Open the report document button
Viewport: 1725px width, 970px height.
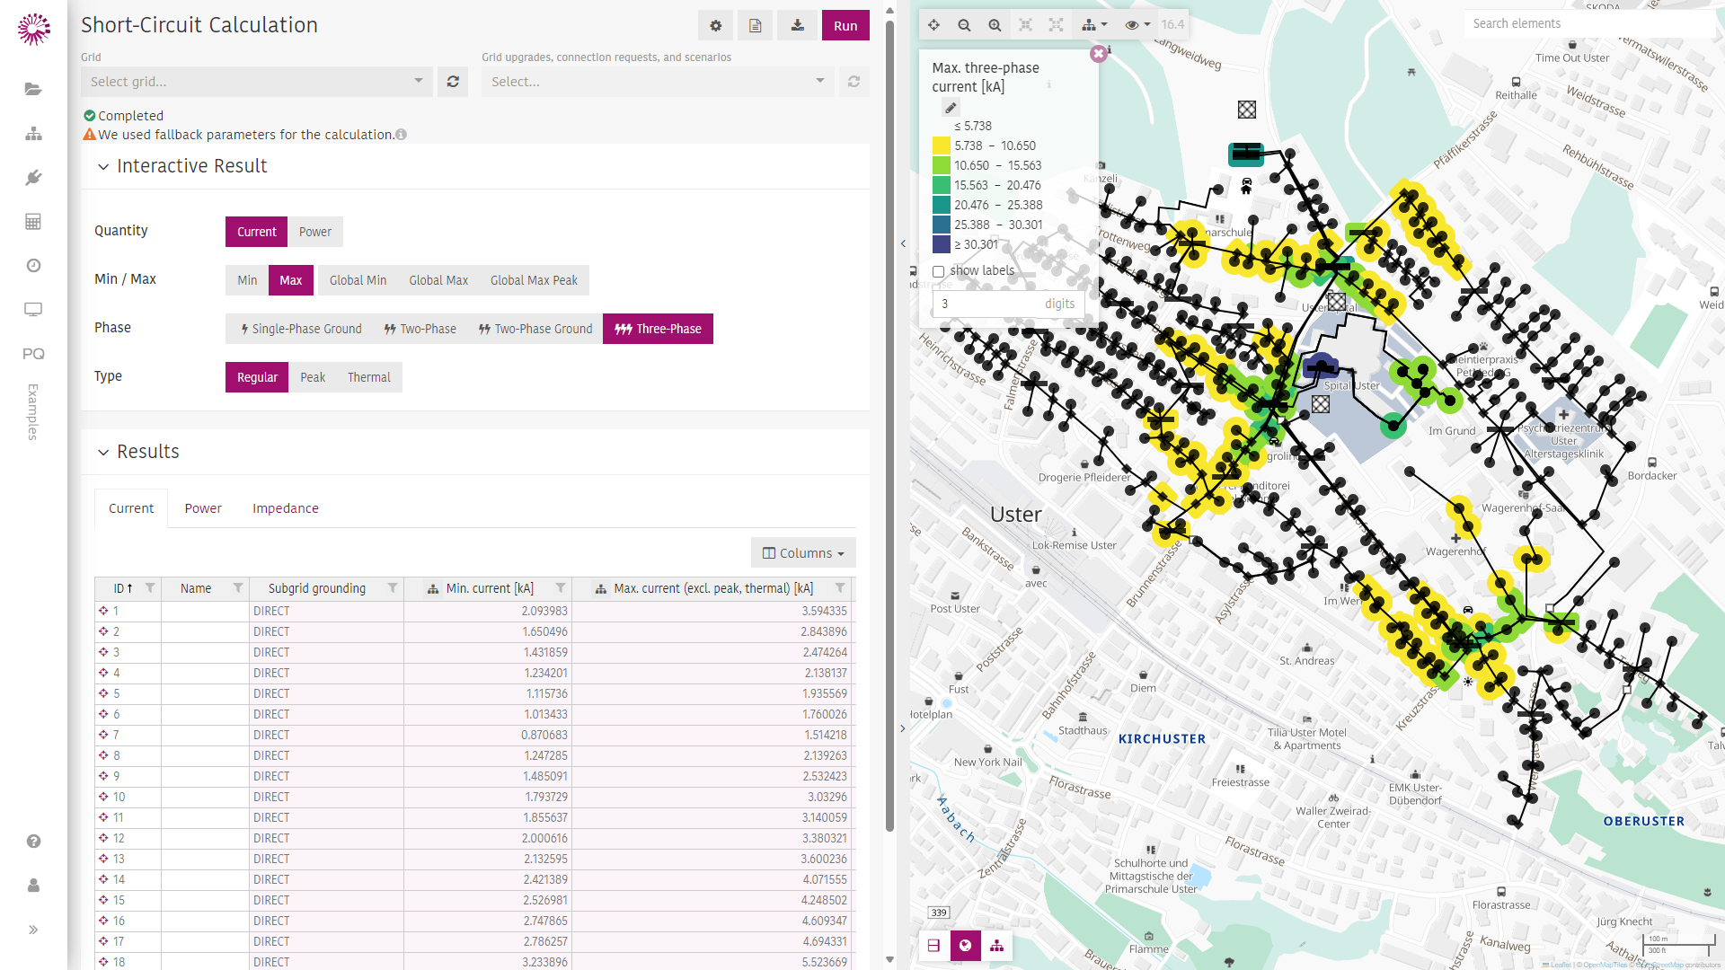point(756,26)
